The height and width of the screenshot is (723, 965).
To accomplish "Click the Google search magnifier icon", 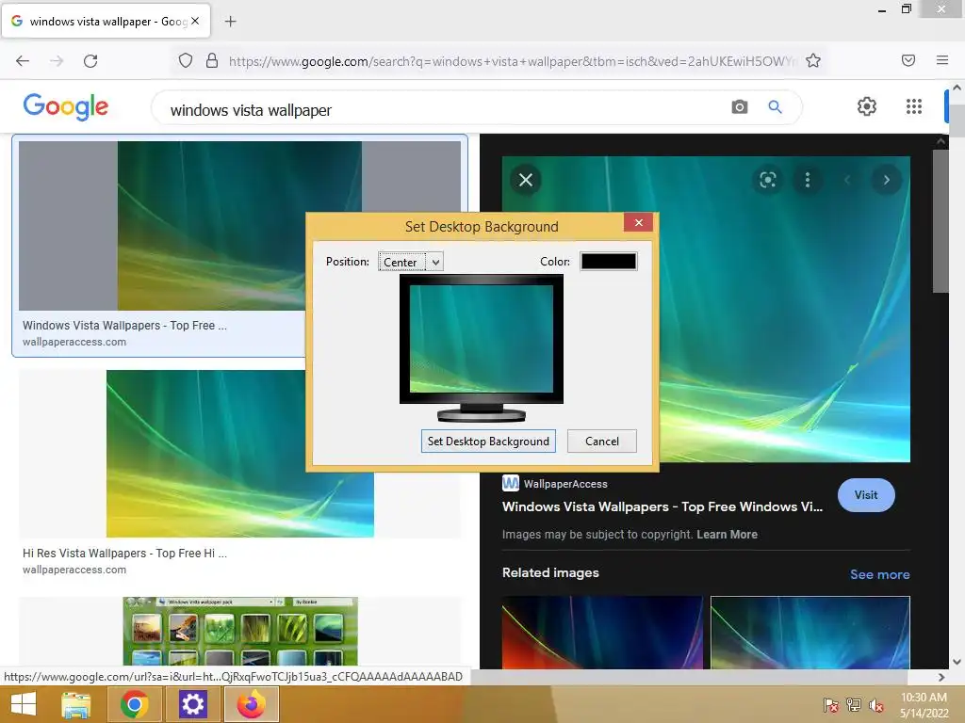I will 775,107.
